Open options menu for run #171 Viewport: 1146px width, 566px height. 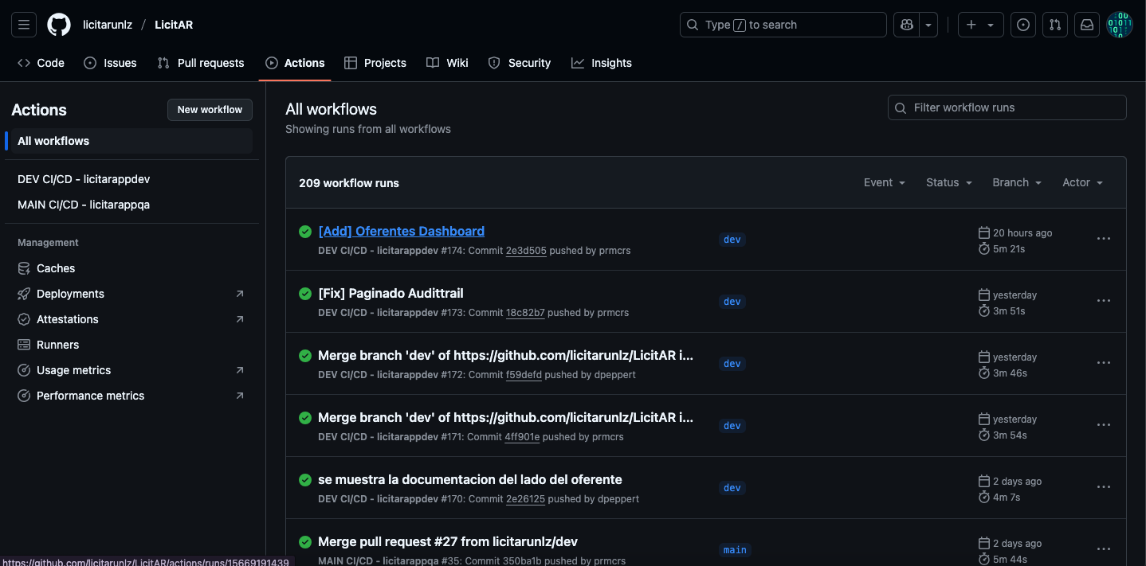[1104, 425]
